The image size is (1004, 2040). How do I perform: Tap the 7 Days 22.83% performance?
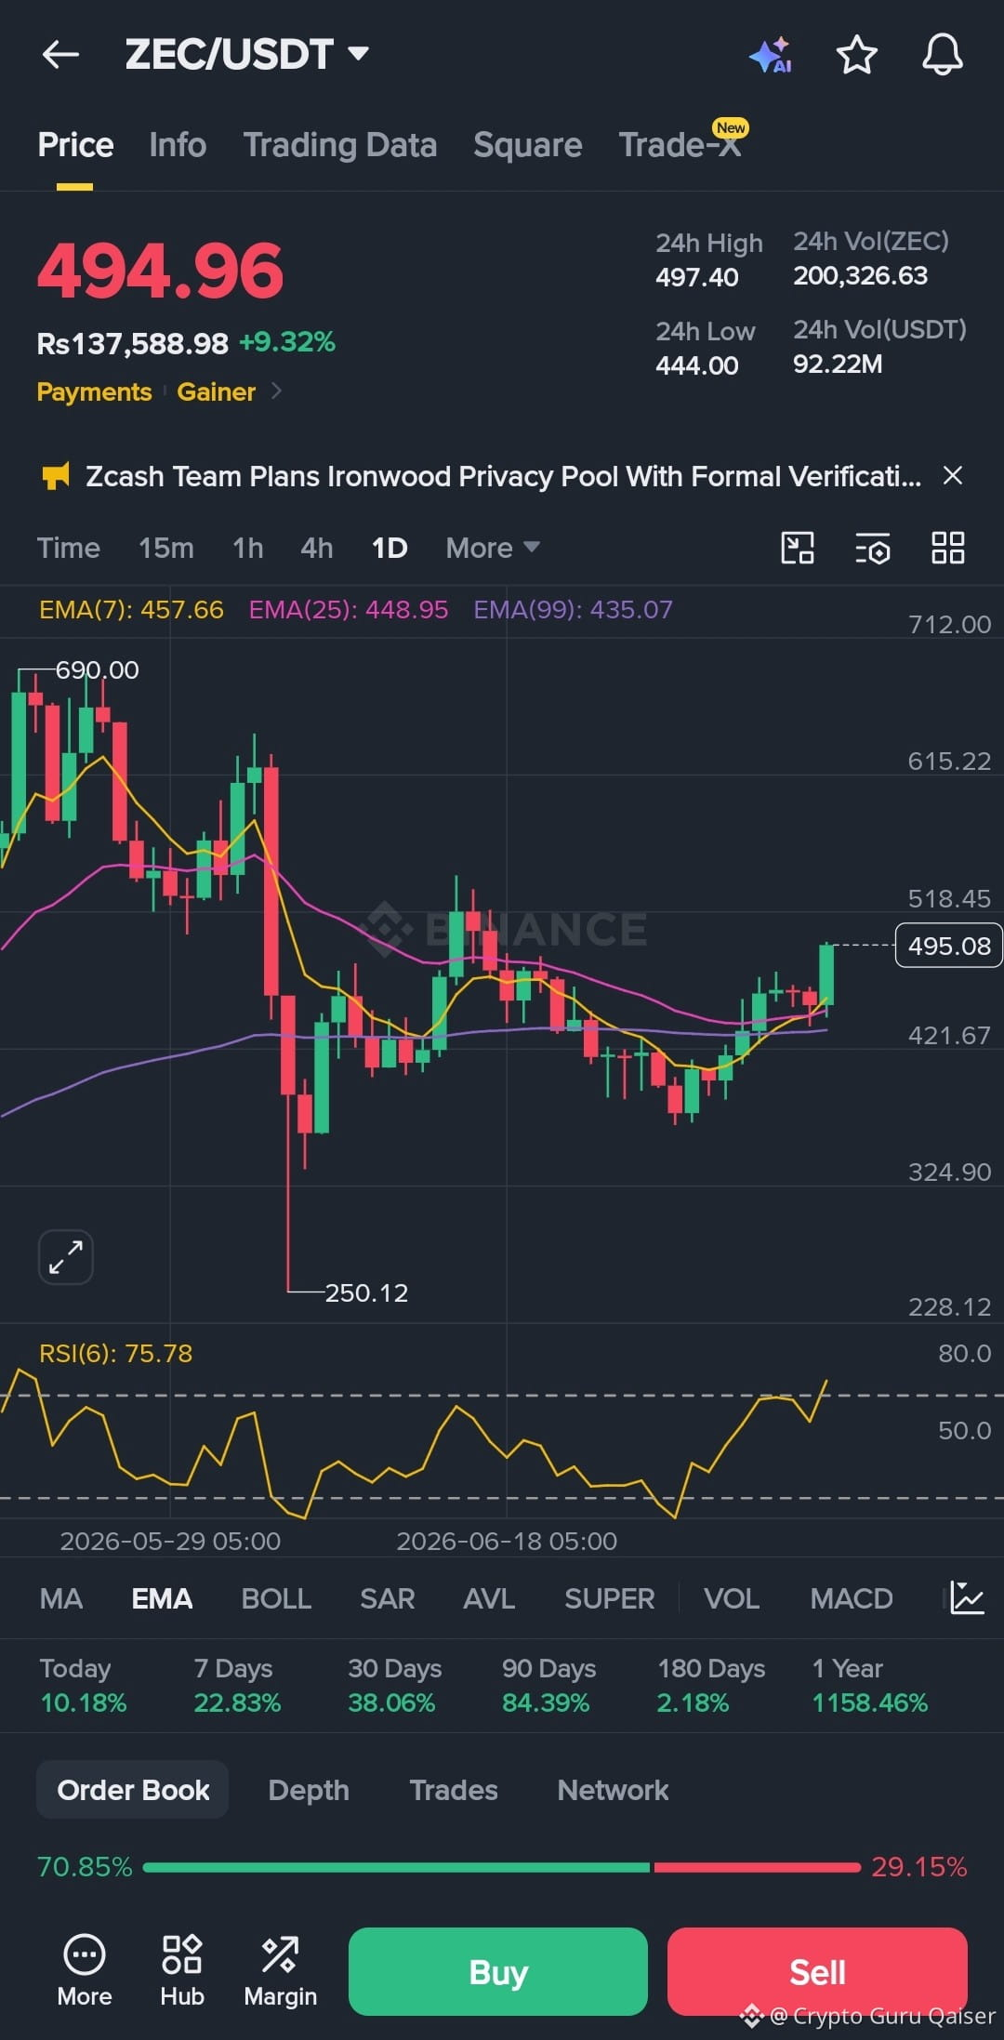[237, 1686]
